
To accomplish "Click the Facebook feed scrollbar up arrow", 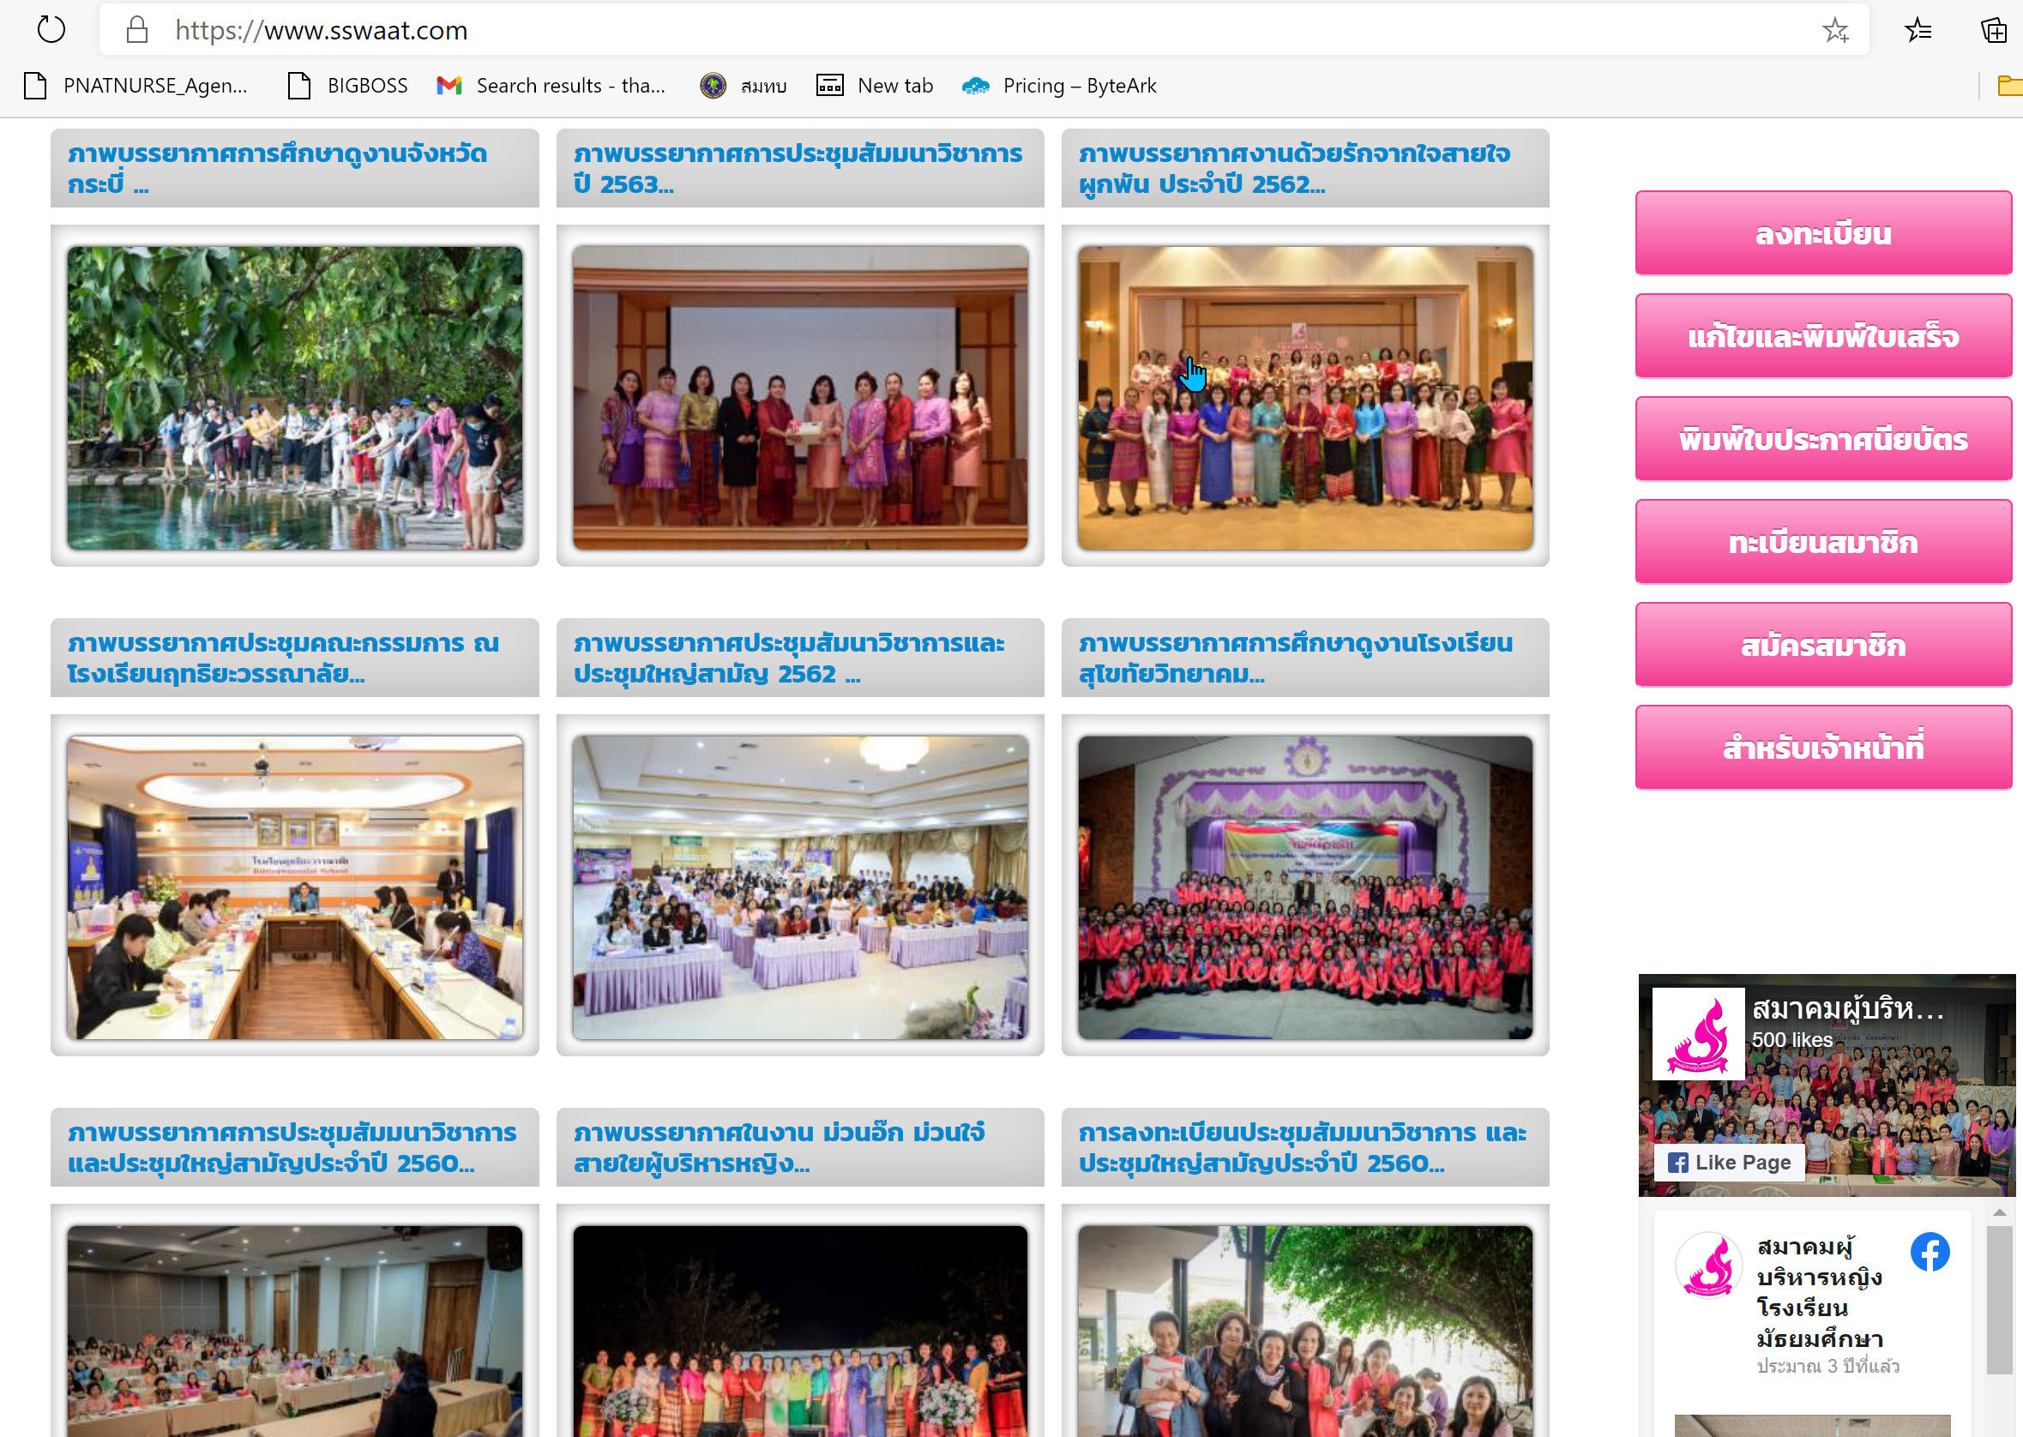I will tap(1999, 1212).
